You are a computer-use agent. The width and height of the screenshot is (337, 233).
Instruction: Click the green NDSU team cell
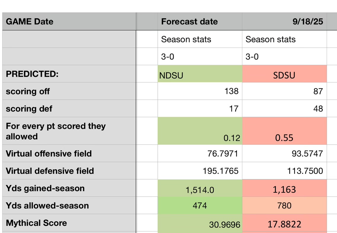point(200,74)
